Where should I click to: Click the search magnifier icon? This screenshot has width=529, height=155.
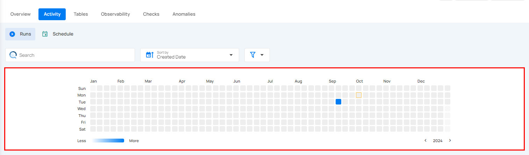tap(13, 55)
